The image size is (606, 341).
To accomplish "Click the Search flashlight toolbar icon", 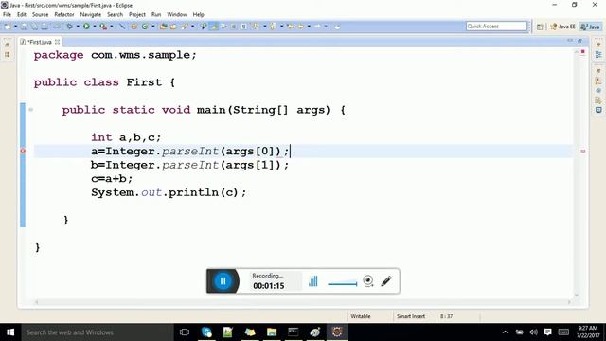I will pyautogui.click(x=185, y=27).
